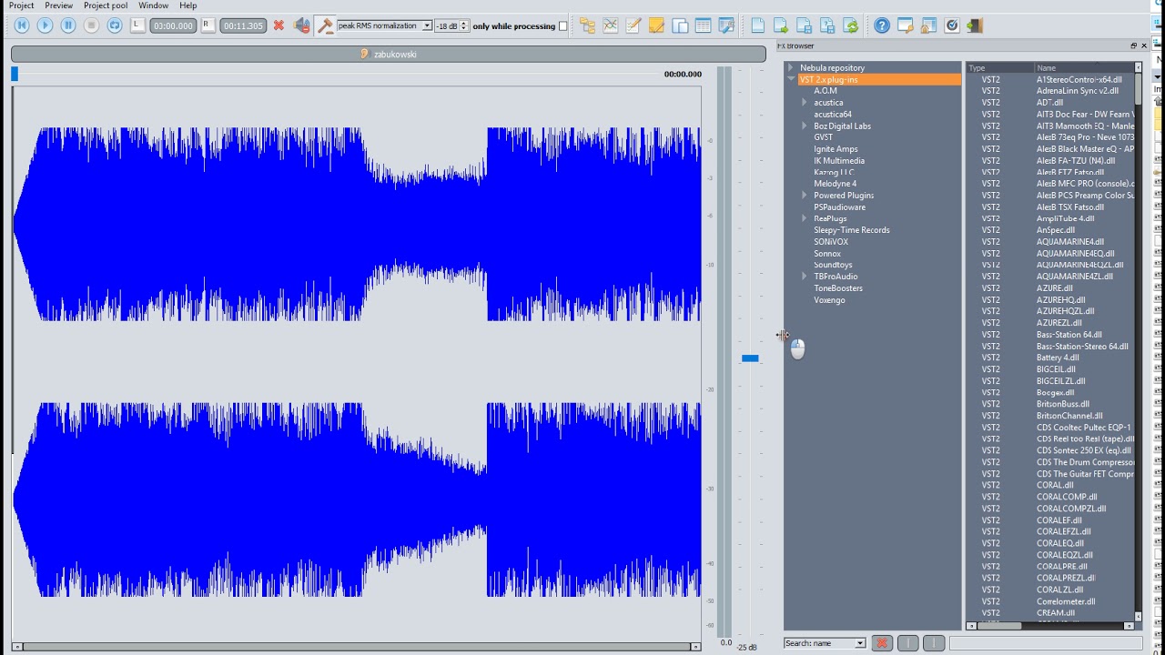Image resolution: width=1165 pixels, height=655 pixels.
Task: Select the Melodyne 4 folder
Action: pyautogui.click(x=835, y=184)
